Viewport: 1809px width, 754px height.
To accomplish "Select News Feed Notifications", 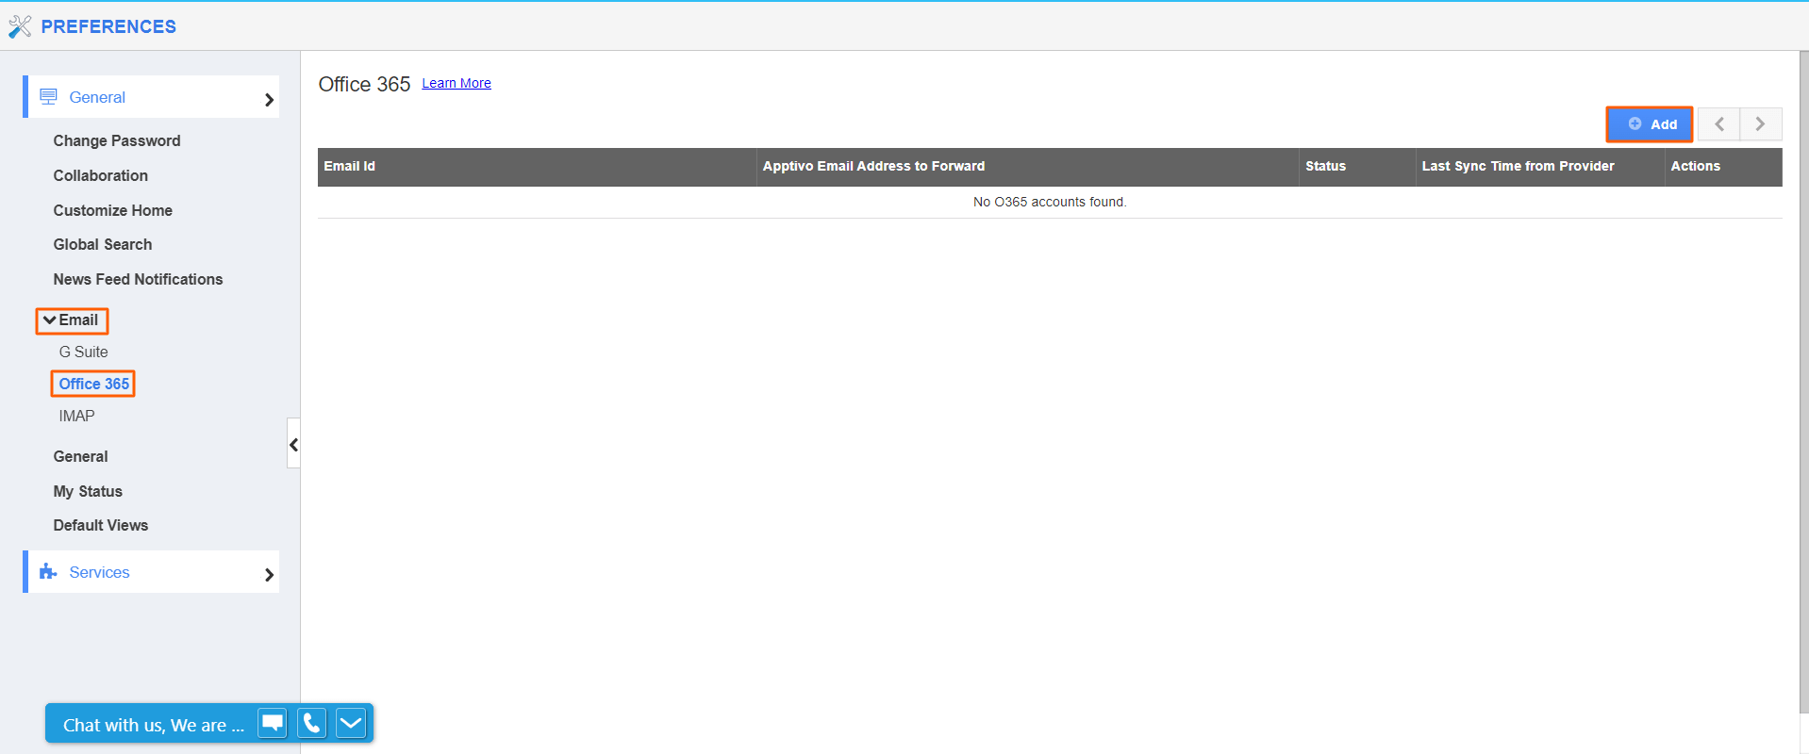I will point(139,279).
